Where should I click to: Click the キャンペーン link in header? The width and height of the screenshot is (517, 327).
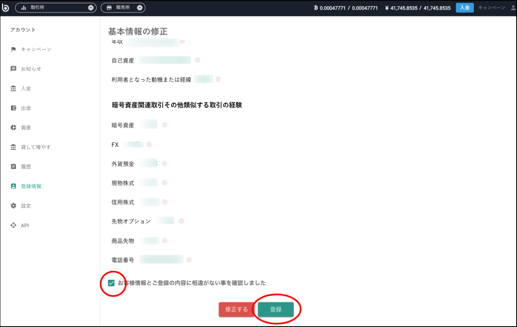(492, 8)
